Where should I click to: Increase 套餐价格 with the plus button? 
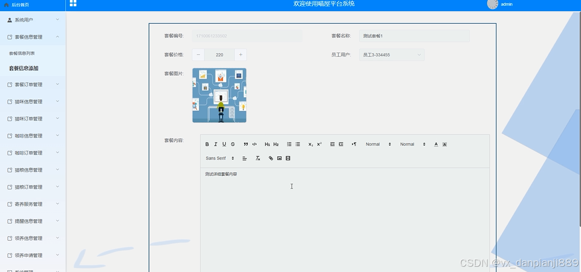(241, 55)
